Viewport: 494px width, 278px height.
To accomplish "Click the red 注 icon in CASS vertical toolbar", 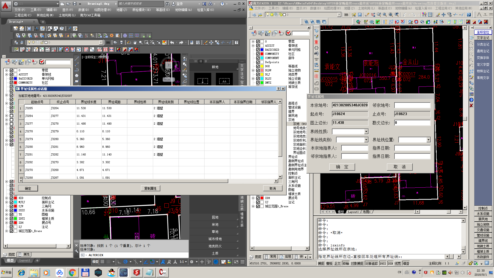I will tap(316, 76).
